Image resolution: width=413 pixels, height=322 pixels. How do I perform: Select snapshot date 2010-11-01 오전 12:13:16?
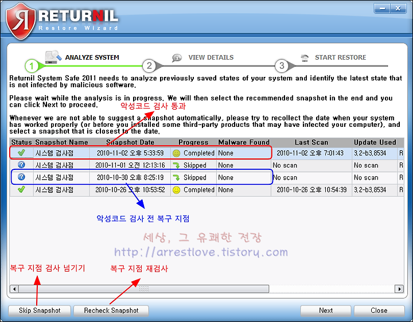(130, 165)
